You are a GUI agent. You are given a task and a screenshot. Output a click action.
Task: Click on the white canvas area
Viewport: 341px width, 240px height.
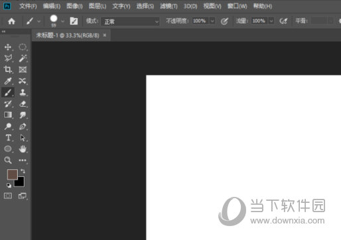click(x=243, y=157)
